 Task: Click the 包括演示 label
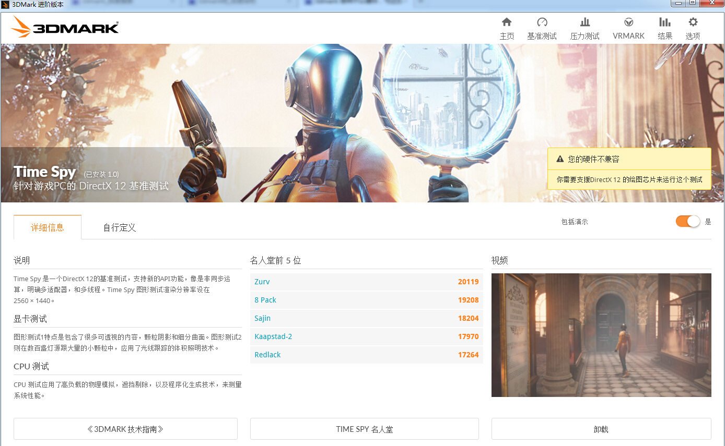pyautogui.click(x=575, y=222)
